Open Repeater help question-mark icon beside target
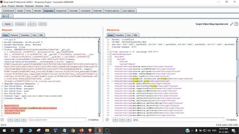Viewport: 239px width, 134px height. pos(236,24)
